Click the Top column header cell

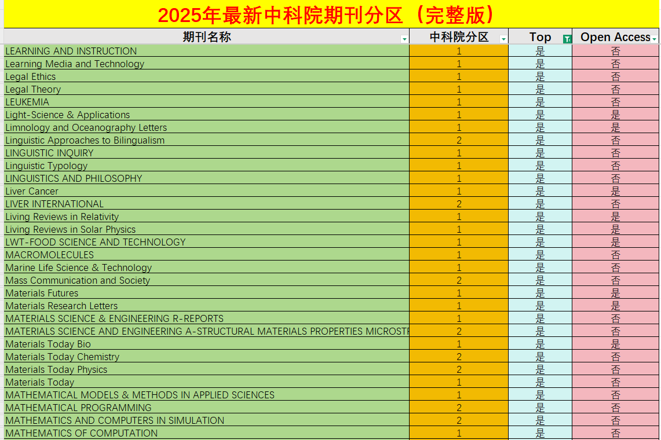coord(540,37)
